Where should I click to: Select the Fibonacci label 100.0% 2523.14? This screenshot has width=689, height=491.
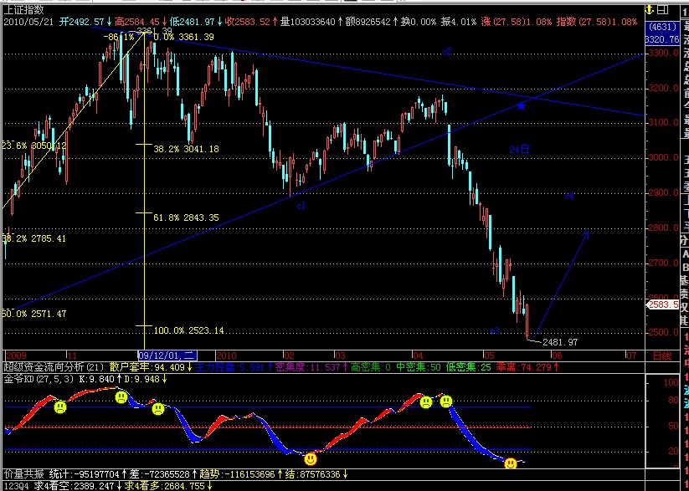188,330
